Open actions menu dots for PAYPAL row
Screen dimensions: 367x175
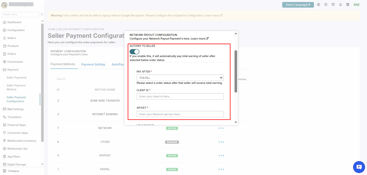[221, 169]
